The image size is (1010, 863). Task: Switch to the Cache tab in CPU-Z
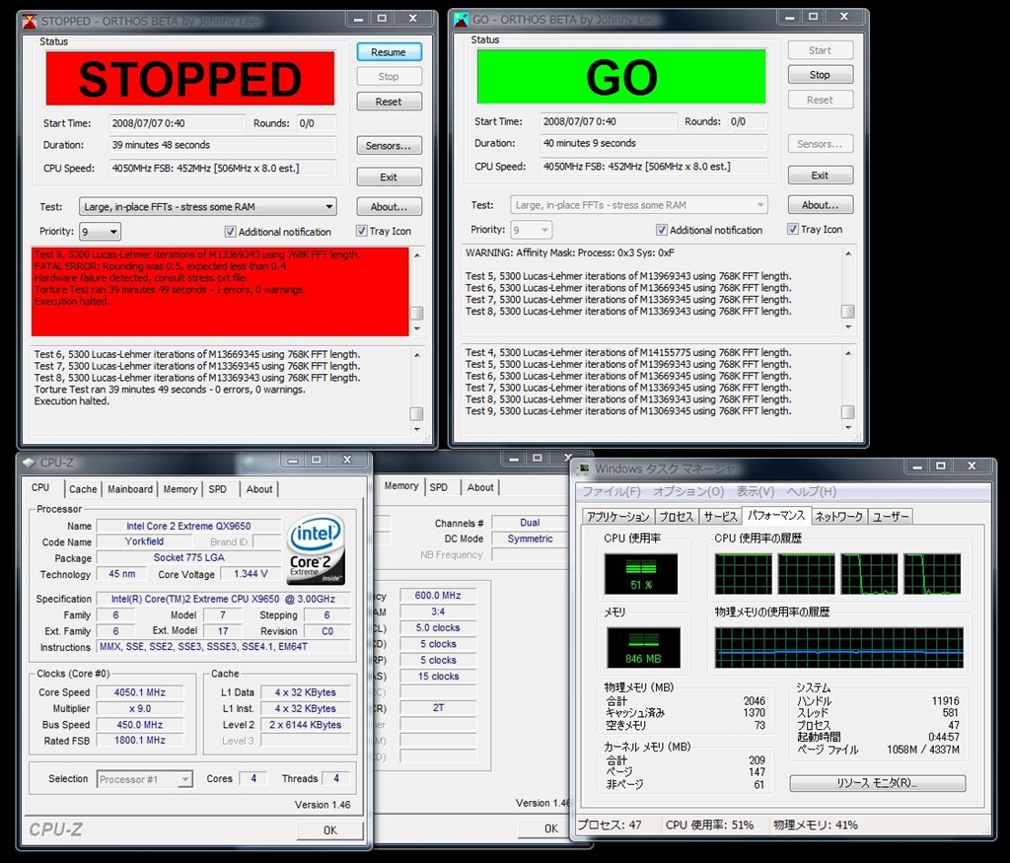click(83, 489)
